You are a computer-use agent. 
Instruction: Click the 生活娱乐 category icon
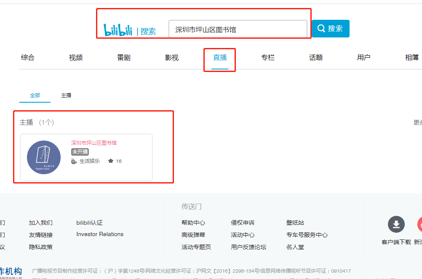pos(74,161)
